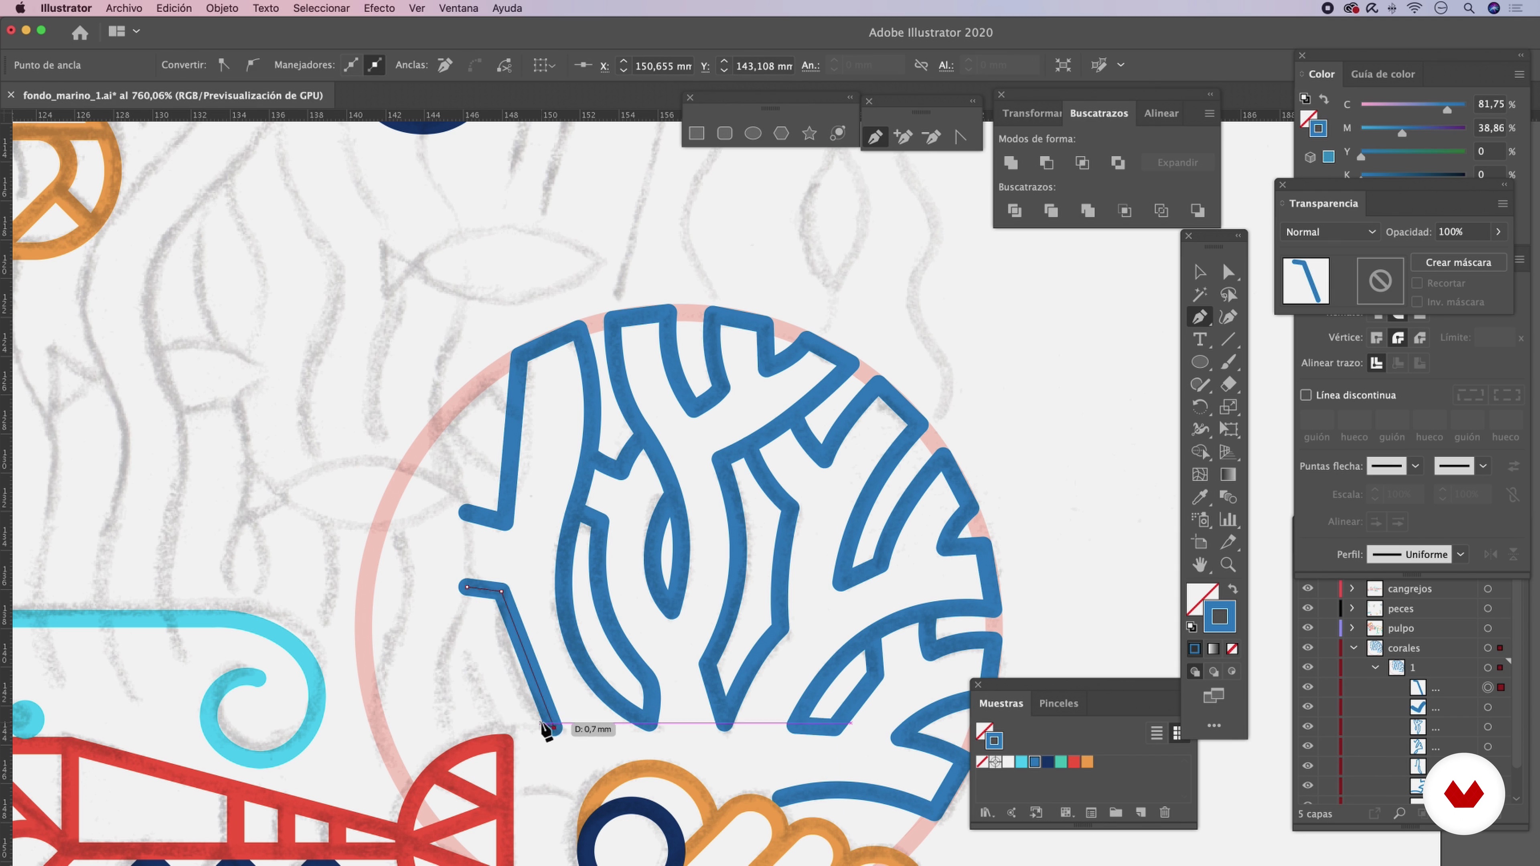The image size is (1540, 866).
Task: Open the workspace layout switcher dropdown
Action: tap(124, 31)
